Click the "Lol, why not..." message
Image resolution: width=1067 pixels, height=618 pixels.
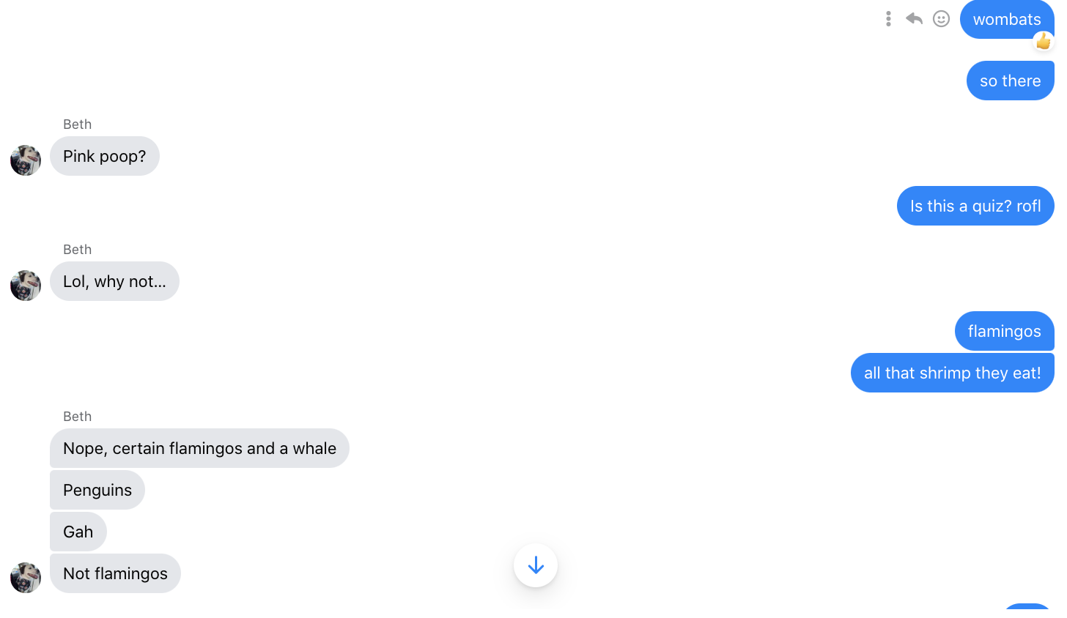tap(114, 281)
